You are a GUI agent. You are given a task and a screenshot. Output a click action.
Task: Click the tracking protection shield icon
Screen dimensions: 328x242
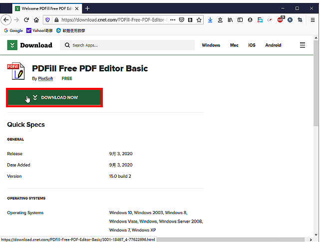tap(47, 20)
